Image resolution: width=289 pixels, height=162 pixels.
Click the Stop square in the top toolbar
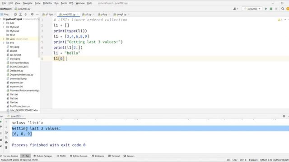click(276, 9)
